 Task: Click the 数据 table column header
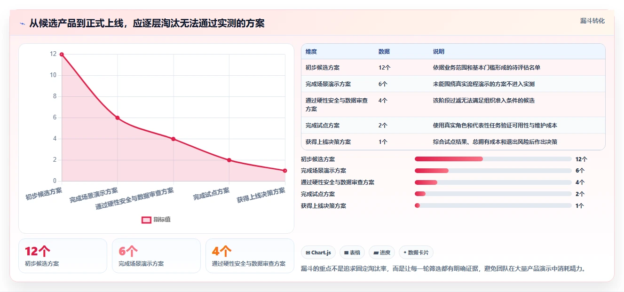(x=384, y=52)
